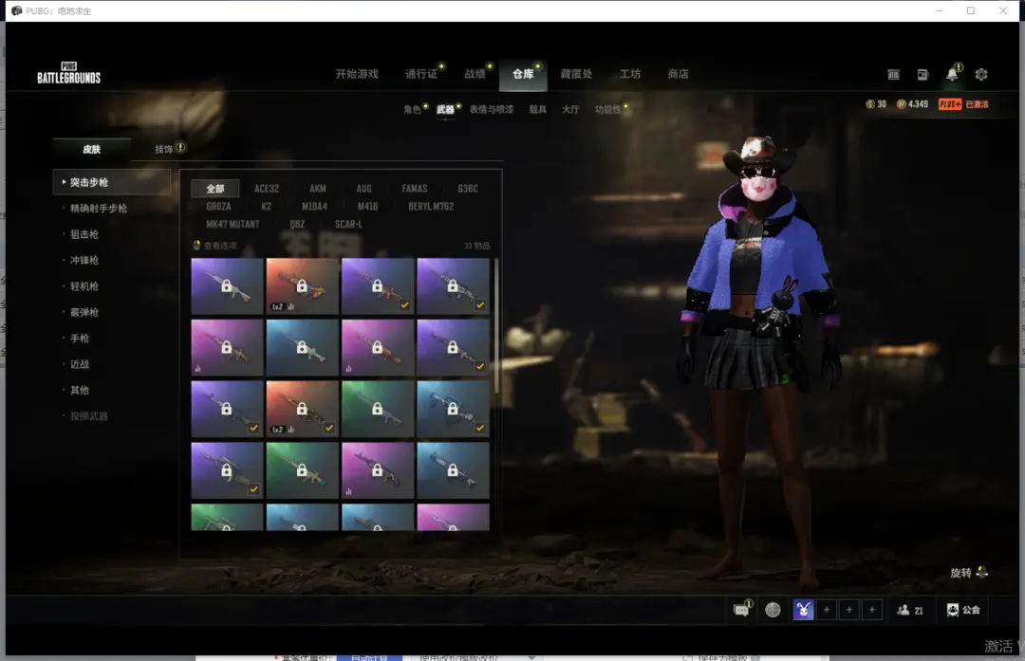Open the notification bell
Viewport: 1025px width, 661px height.
tap(953, 75)
